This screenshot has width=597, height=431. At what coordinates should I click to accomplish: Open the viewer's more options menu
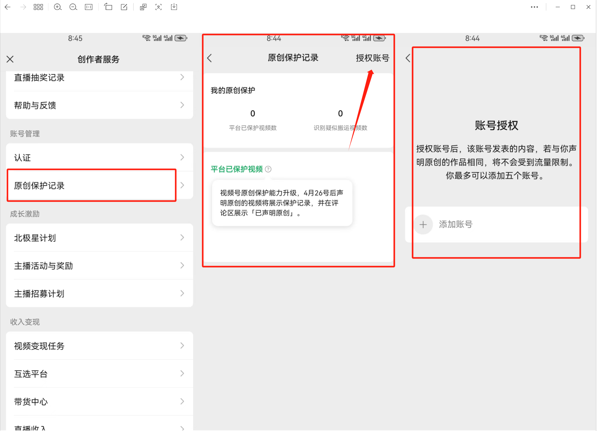pyautogui.click(x=534, y=7)
